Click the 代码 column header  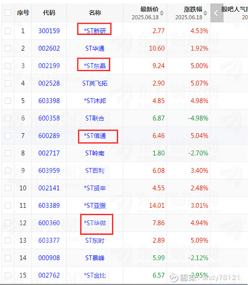(49, 13)
